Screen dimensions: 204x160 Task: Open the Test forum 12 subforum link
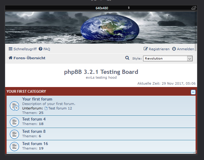pos(60,108)
